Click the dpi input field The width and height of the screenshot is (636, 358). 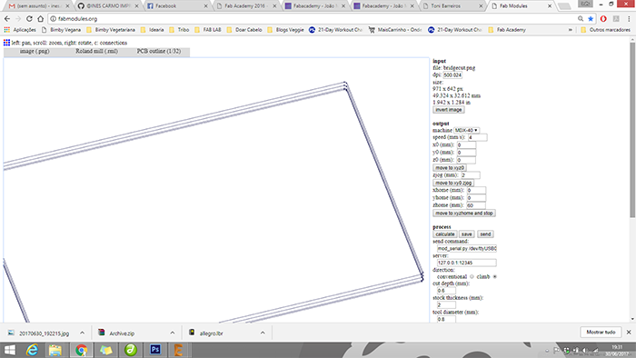click(x=452, y=75)
